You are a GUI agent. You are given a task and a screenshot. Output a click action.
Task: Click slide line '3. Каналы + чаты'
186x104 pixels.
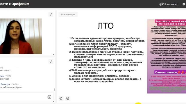[x=106, y=64]
